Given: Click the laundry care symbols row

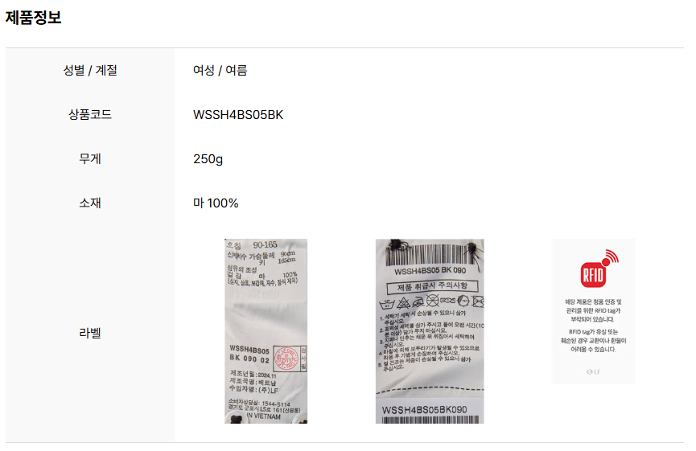Looking at the screenshot, I should pos(431,302).
